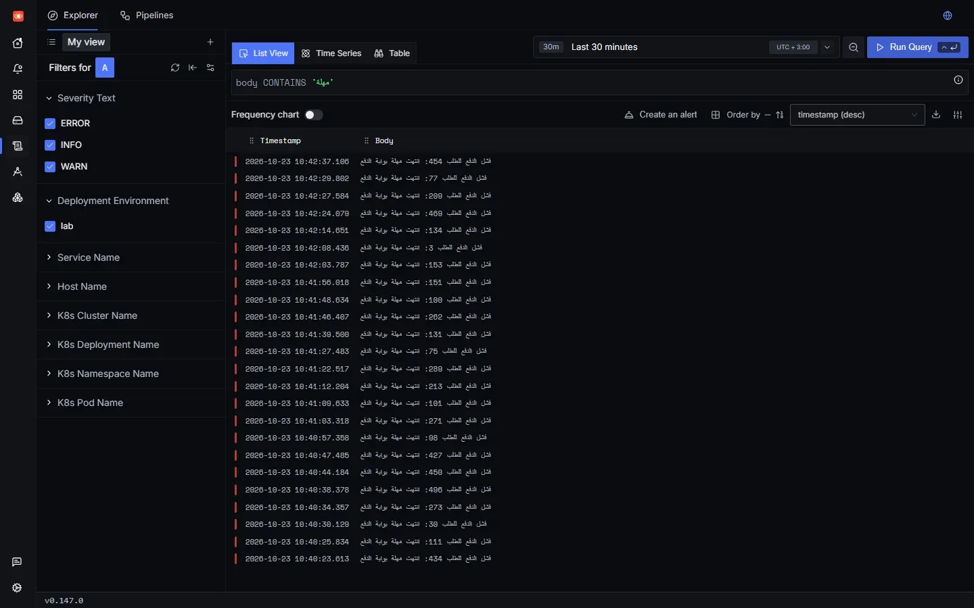
Task: Collapse the filters panel with the arrow icon
Action: [193, 68]
